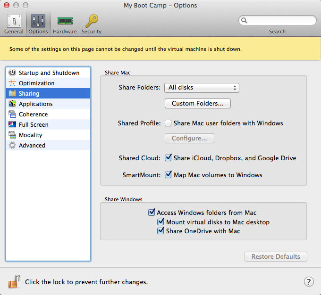This screenshot has width=321, height=295.
Task: Disable Access Windows folders from Mac
Action: pyautogui.click(x=152, y=213)
